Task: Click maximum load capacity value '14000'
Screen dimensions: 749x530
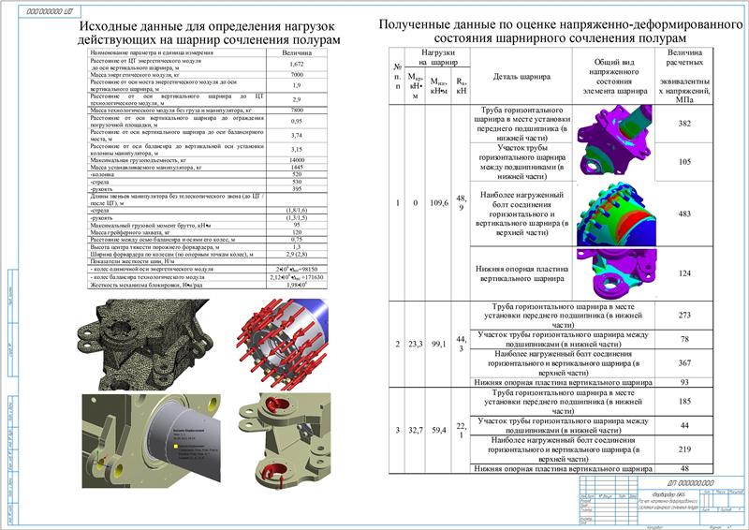Action: (x=297, y=160)
